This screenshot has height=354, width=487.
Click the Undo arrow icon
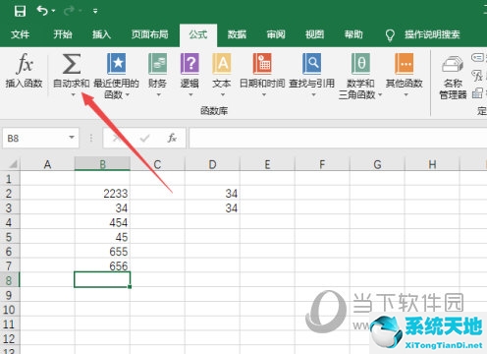(42, 11)
